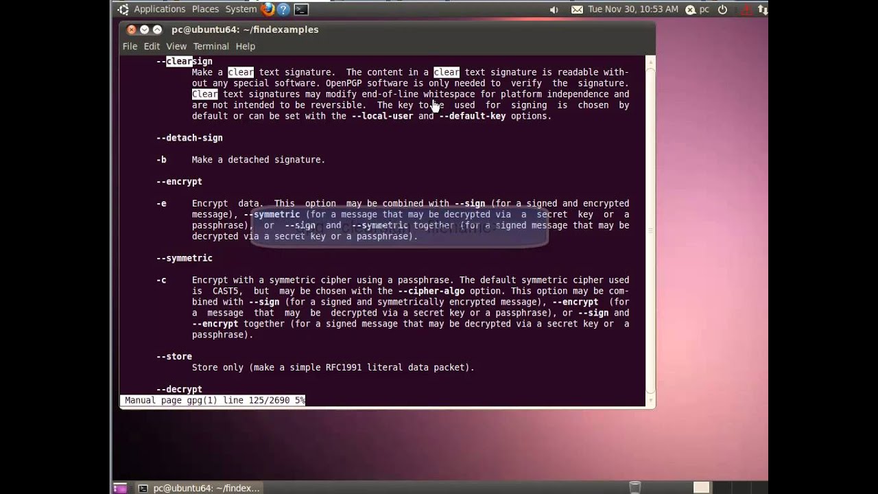878x494 pixels.
Task: Click the bold --local-user text
Action: point(382,117)
